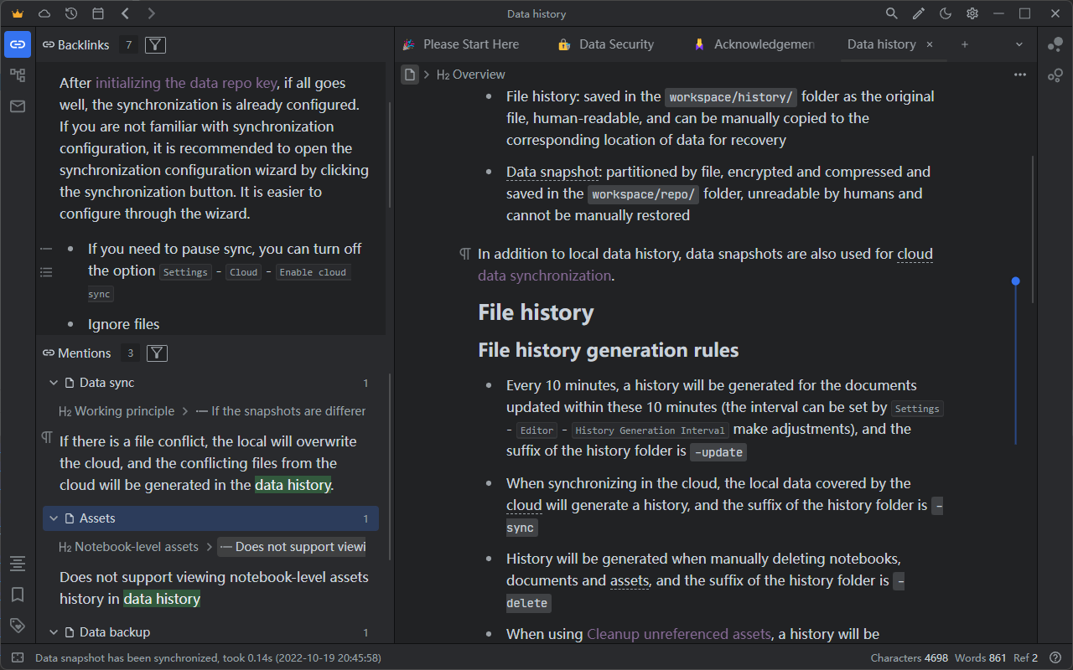Collapse the Assets mention item
Image resolution: width=1073 pixels, height=670 pixels.
54,518
